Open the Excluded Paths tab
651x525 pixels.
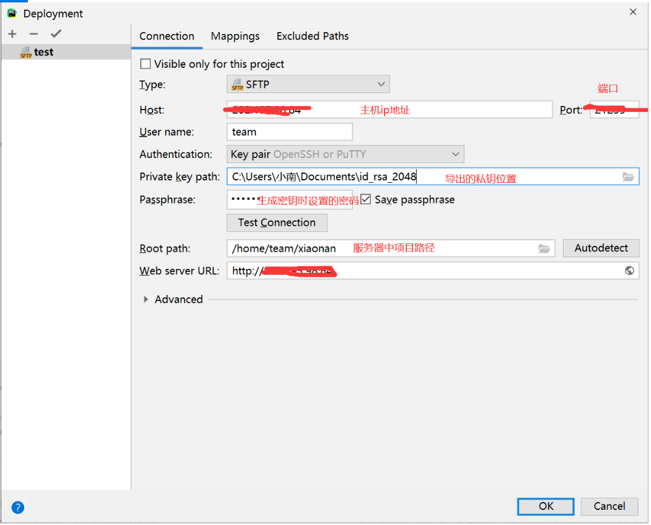pyautogui.click(x=312, y=36)
